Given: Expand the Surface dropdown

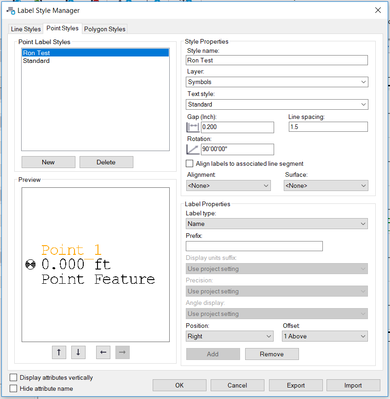Looking at the screenshot, I should pos(326,185).
